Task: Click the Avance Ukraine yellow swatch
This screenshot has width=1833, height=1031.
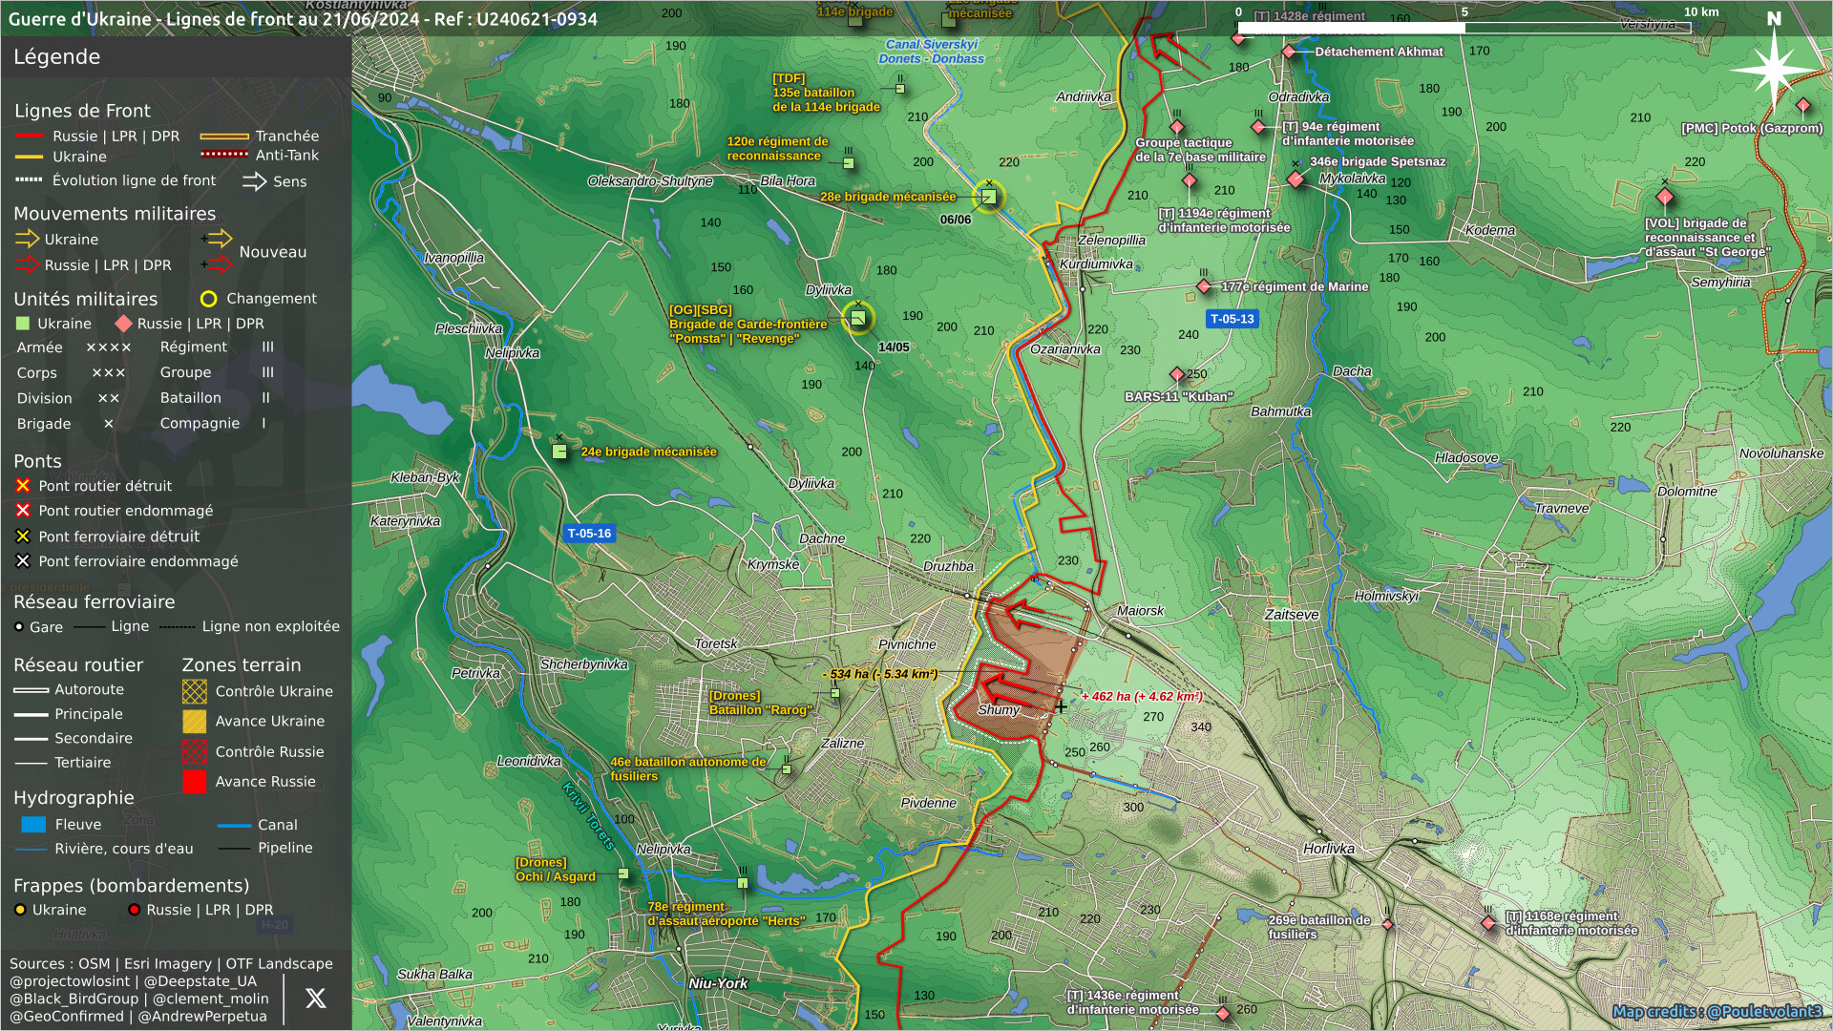Action: pyautogui.click(x=195, y=722)
